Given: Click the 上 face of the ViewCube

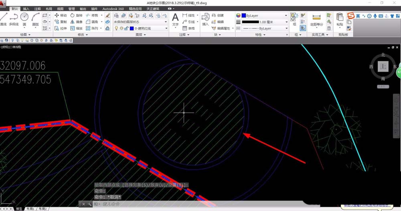Looking at the screenshot, I should [x=383, y=66].
